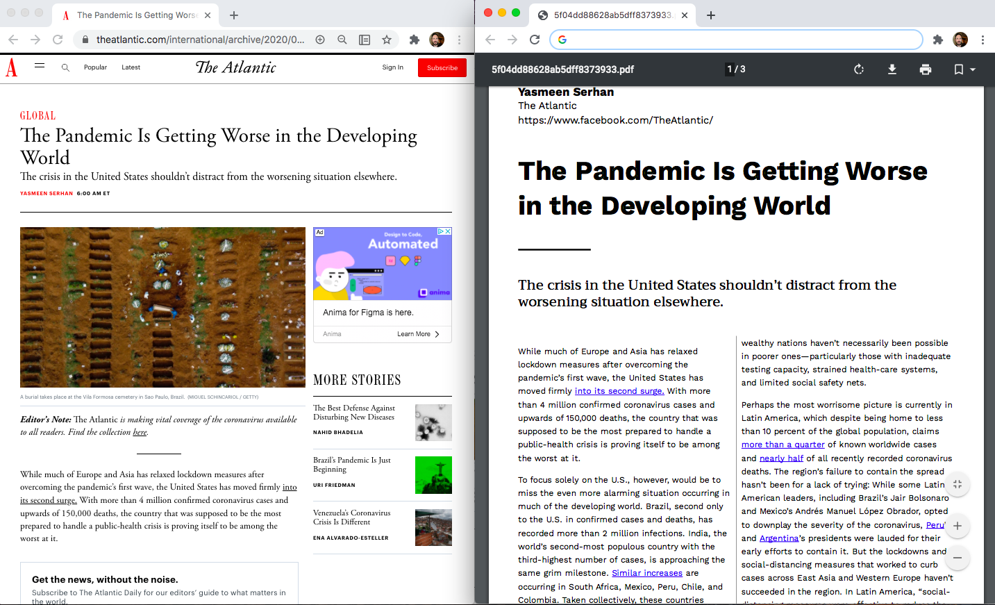Open 'into its second surge' link in Atlantic article
995x605 pixels.
pyautogui.click(x=158, y=493)
